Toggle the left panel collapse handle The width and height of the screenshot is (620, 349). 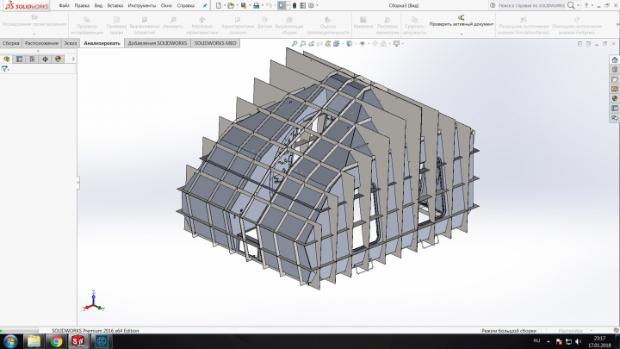77,183
